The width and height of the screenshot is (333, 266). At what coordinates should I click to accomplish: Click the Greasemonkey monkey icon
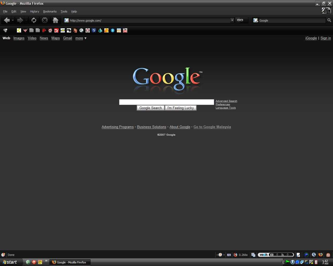tap(328, 255)
